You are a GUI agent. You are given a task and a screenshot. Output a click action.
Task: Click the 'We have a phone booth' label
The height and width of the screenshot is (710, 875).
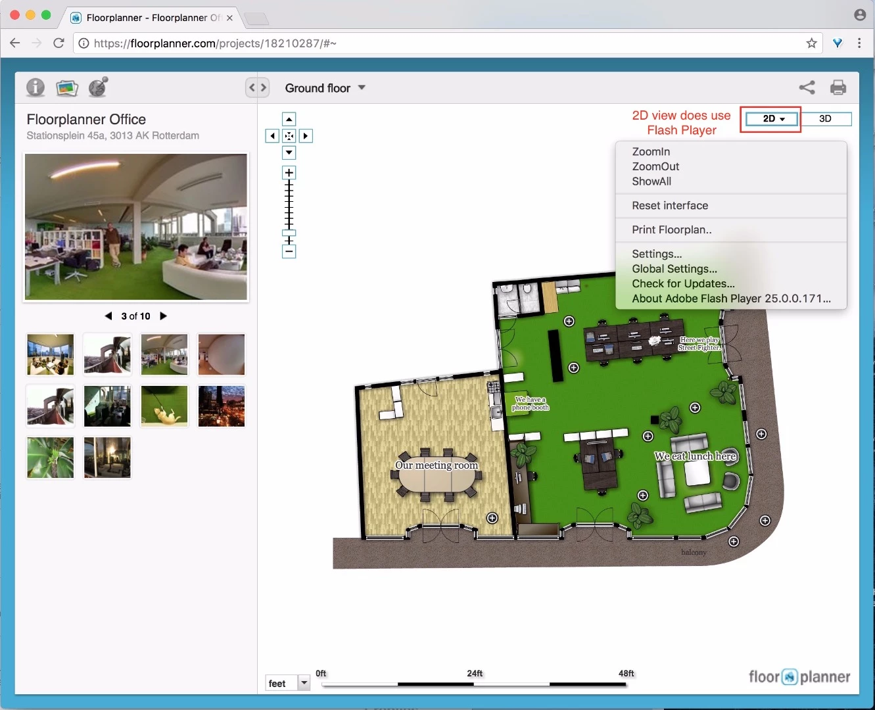pos(531,404)
